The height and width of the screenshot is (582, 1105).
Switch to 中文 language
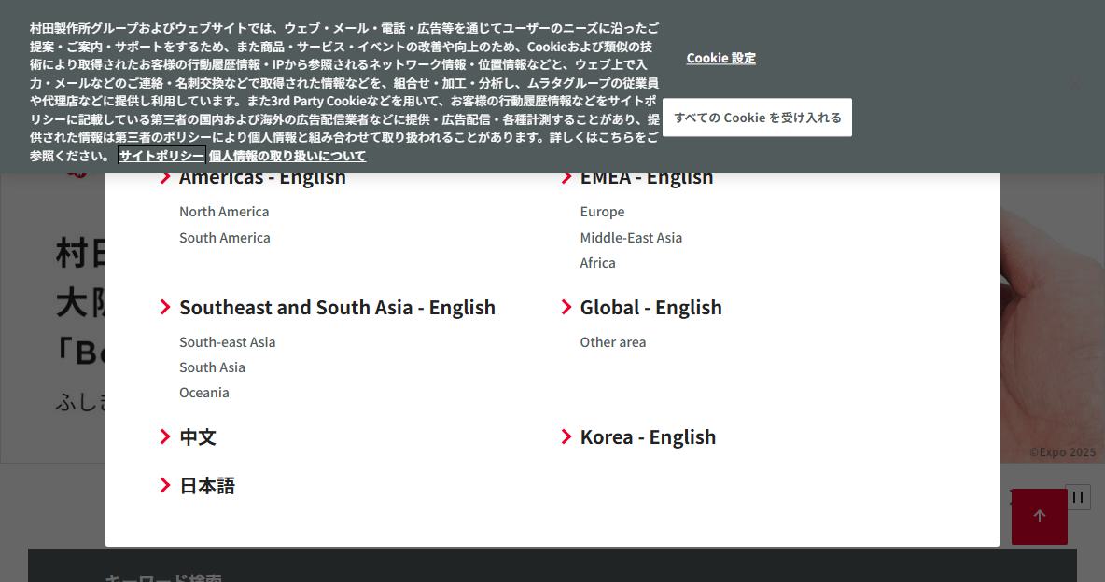coord(197,436)
